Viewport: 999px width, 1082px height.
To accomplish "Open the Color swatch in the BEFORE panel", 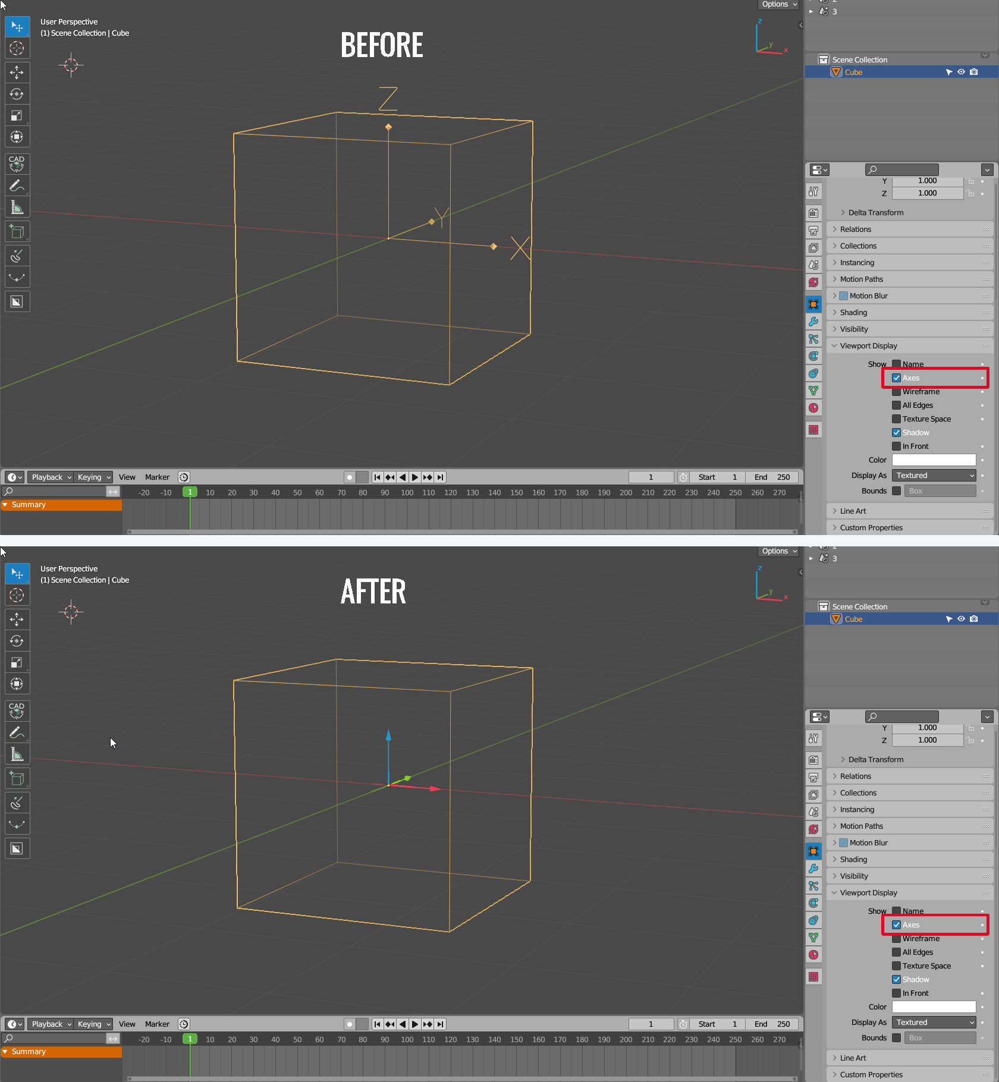I will pos(934,460).
